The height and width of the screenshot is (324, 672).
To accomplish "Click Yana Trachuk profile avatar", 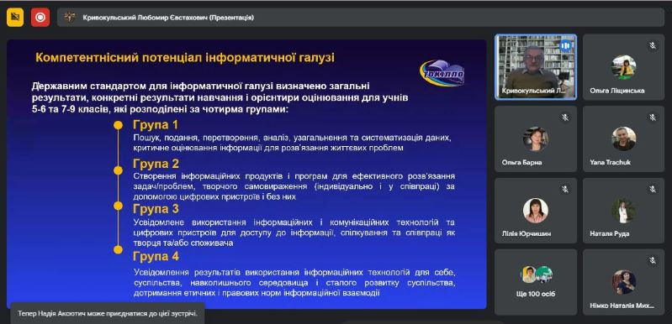I will coord(623,138).
